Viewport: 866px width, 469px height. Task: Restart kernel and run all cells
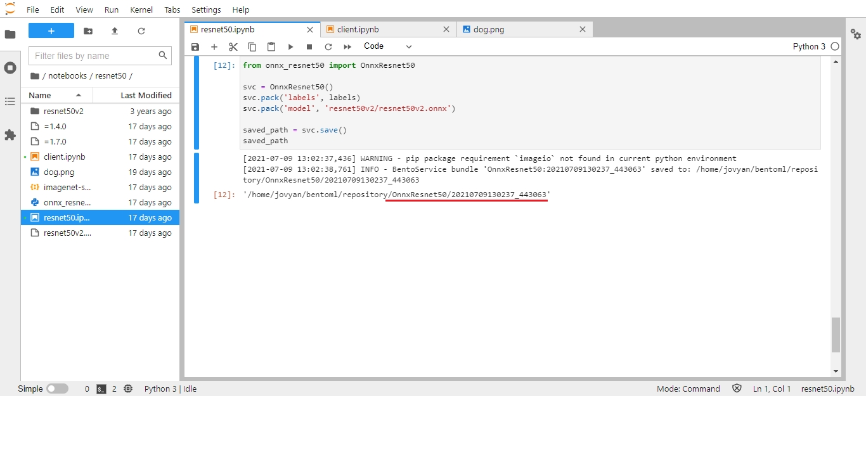tap(347, 47)
